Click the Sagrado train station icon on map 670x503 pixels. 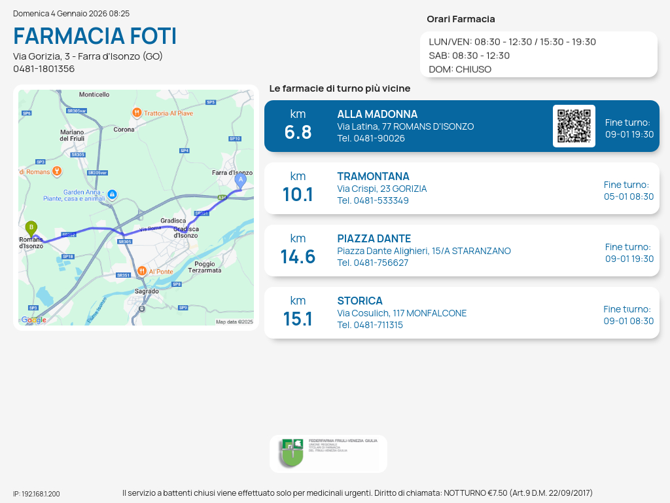(x=143, y=308)
